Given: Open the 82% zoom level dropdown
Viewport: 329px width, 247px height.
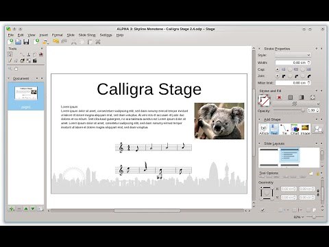Looking at the screenshot, I should pos(299,217).
